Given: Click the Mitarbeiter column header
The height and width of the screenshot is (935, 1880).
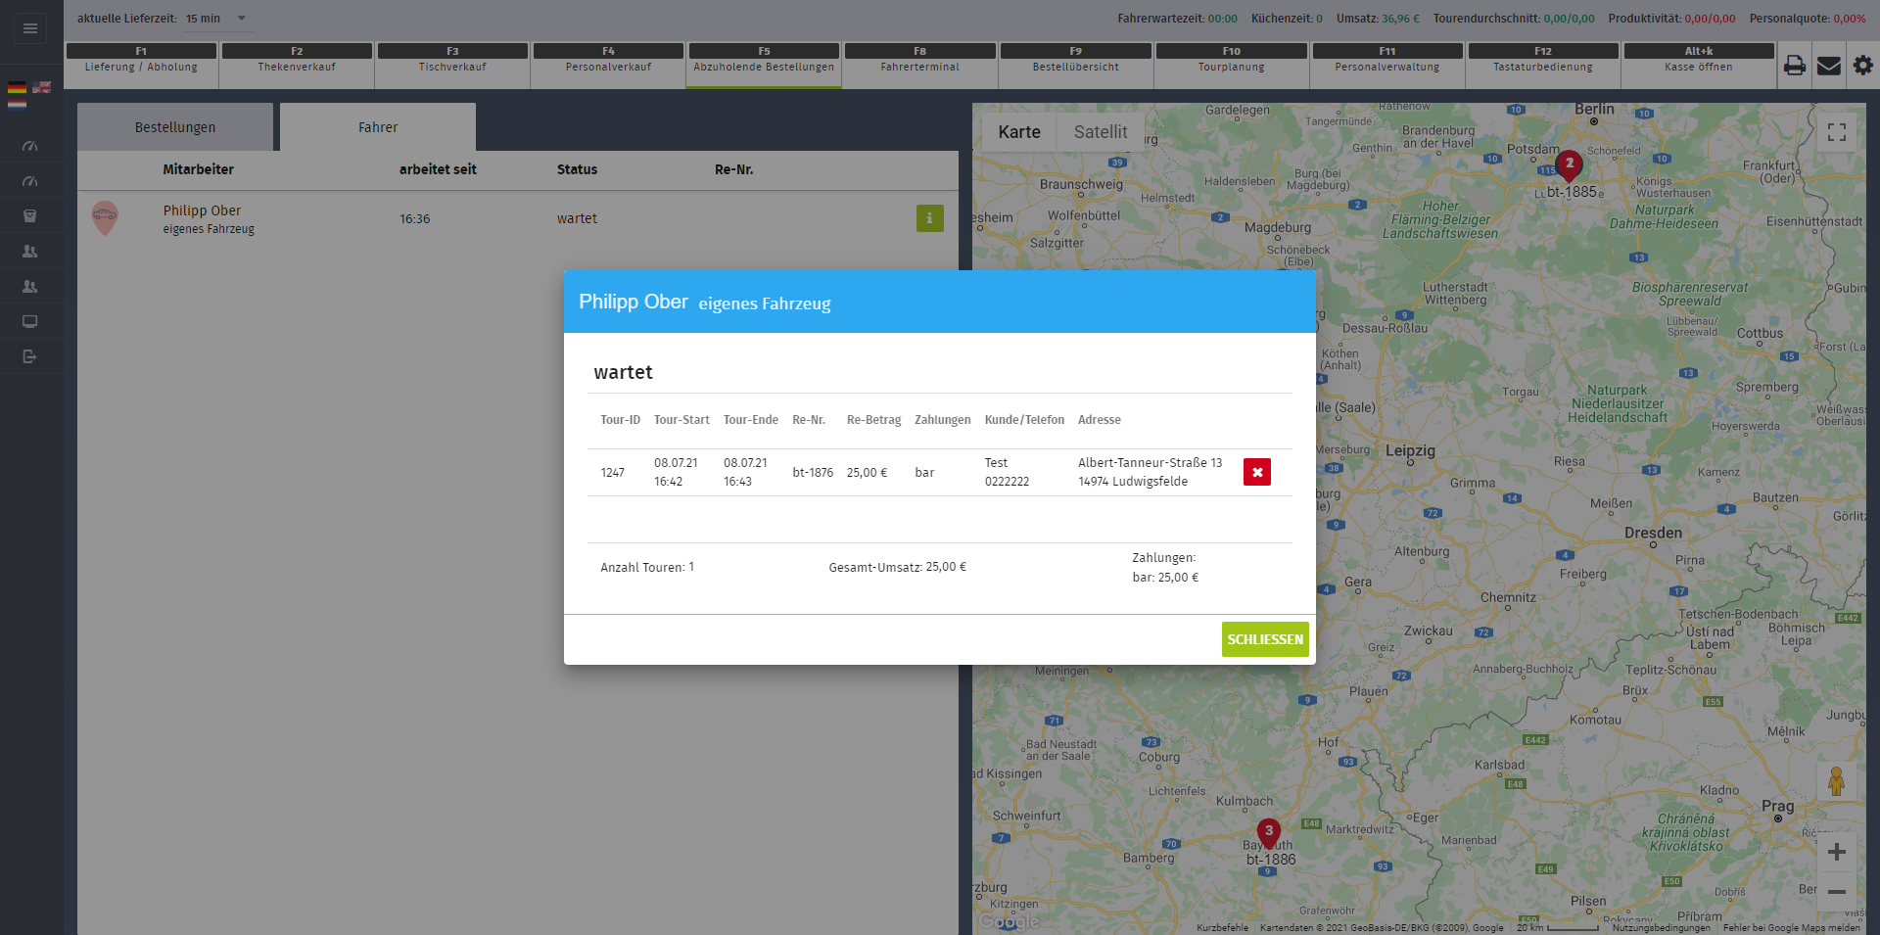Looking at the screenshot, I should click(198, 169).
